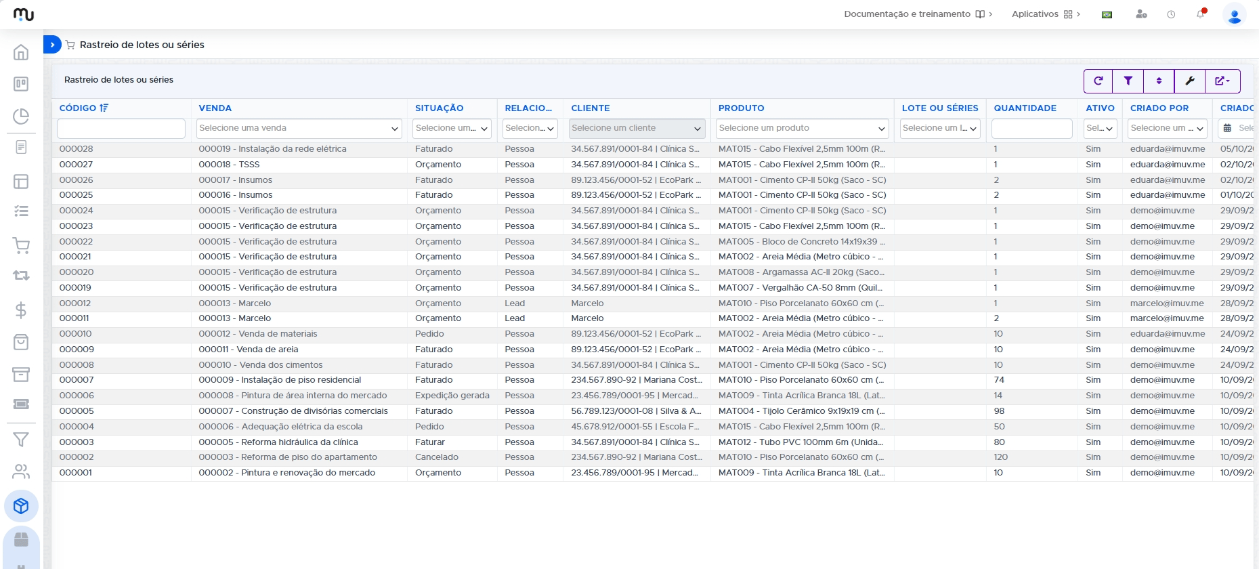The height and width of the screenshot is (569, 1259).
Task: Open the export dropdown toolbar button
Action: tap(1222, 81)
